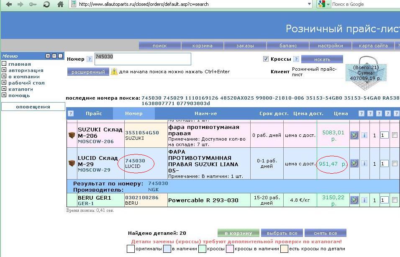This screenshot has height=257, width=400.
Task: Reload the page with the refresh icon
Action: (x=46, y=4)
